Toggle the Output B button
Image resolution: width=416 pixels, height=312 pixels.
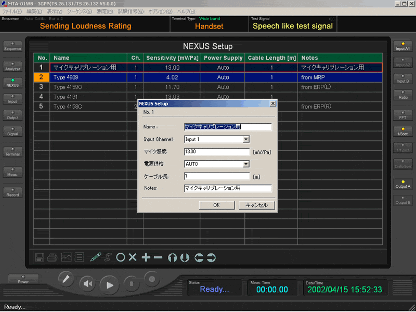coord(402,200)
